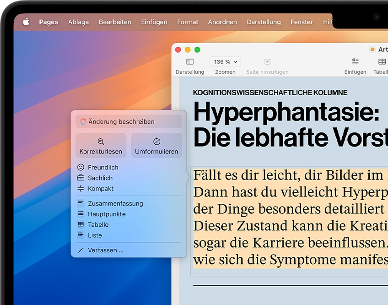
Task: Open the Format menu
Action: coord(188,22)
